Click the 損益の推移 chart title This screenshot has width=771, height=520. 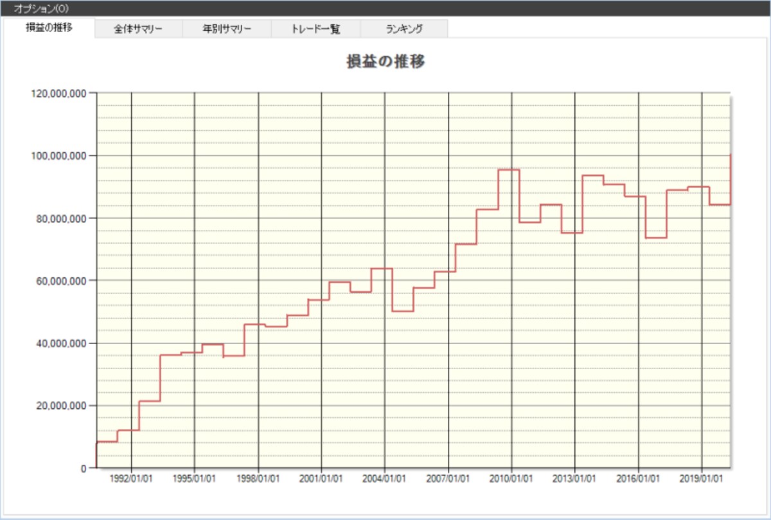(x=385, y=62)
